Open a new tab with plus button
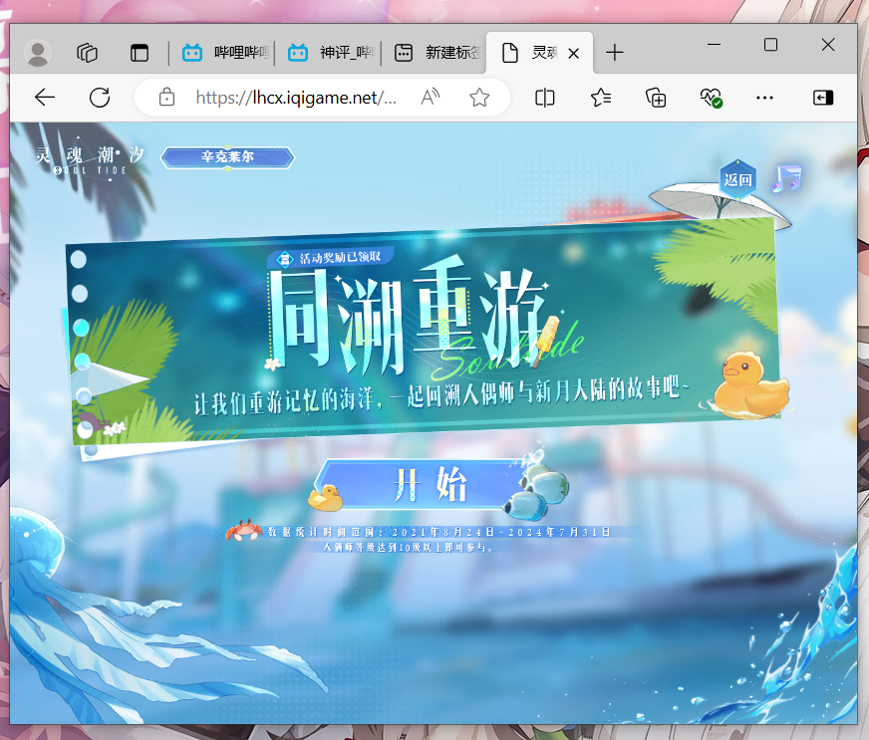The height and width of the screenshot is (740, 869). tap(614, 53)
